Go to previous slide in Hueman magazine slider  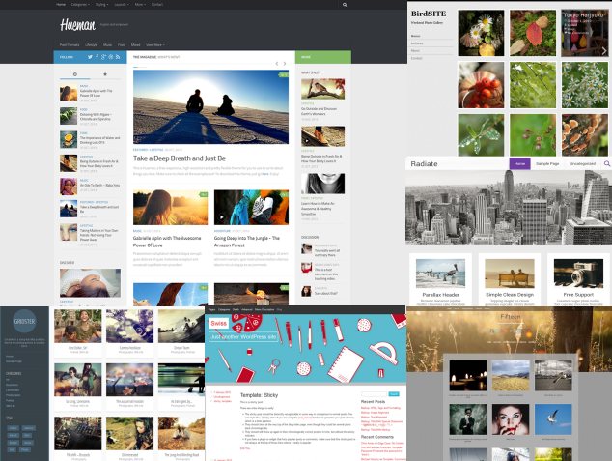tap(277, 63)
